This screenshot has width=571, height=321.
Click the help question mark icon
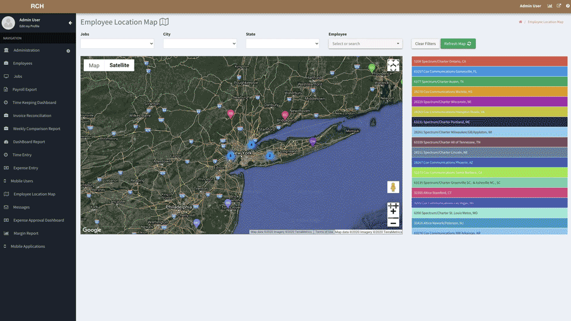pyautogui.click(x=567, y=6)
